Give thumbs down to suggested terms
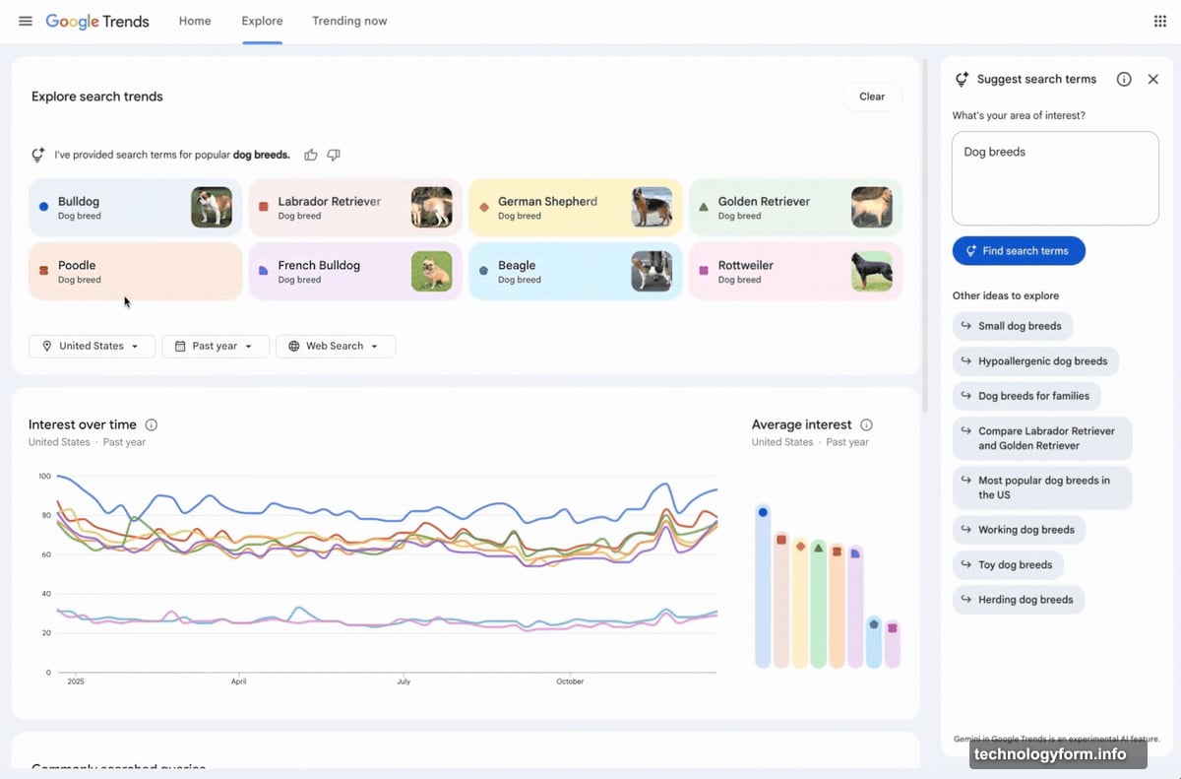This screenshot has width=1181, height=779. coord(334,155)
